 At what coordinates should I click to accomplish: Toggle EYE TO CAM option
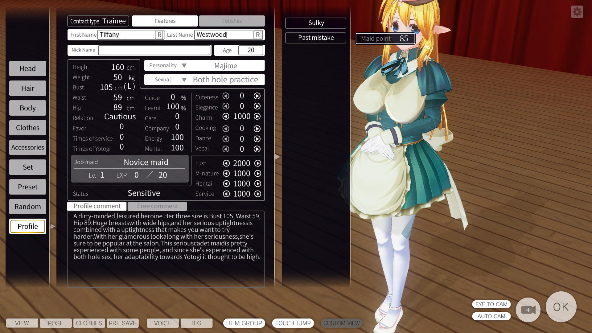coord(491,304)
